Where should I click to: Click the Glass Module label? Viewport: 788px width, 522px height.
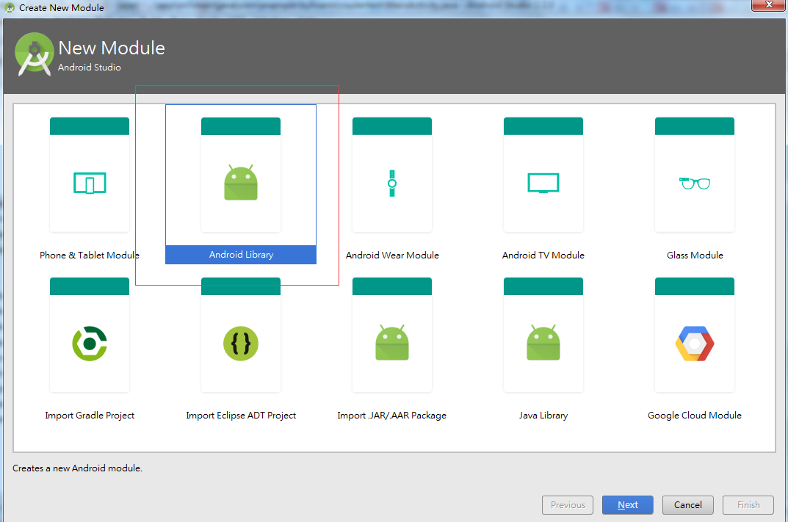point(695,255)
